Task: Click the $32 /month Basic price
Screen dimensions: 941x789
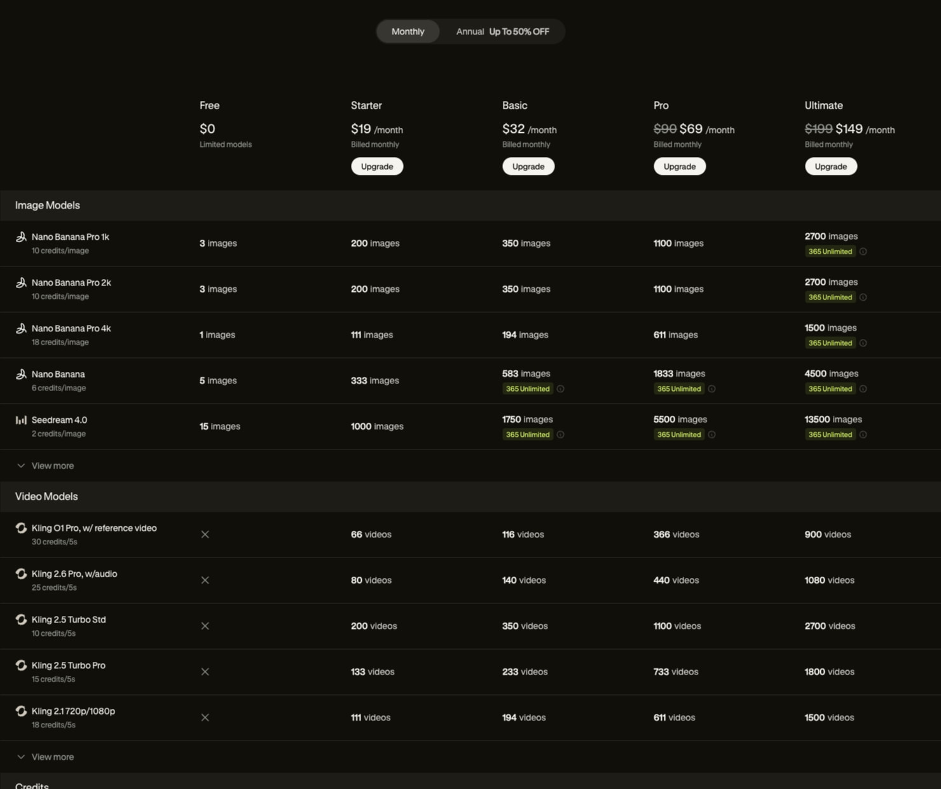Action: coord(530,129)
